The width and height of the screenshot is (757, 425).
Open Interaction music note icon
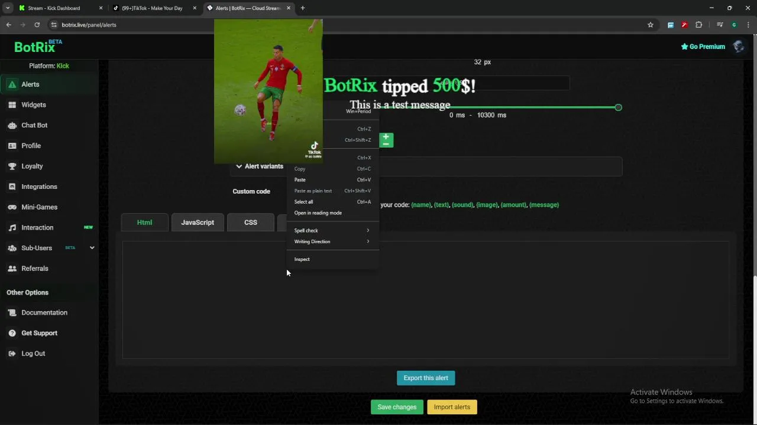12,228
